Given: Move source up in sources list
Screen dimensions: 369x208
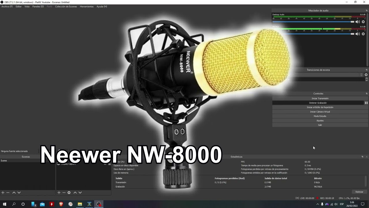Looking at the screenshot, I should pos(75,192).
